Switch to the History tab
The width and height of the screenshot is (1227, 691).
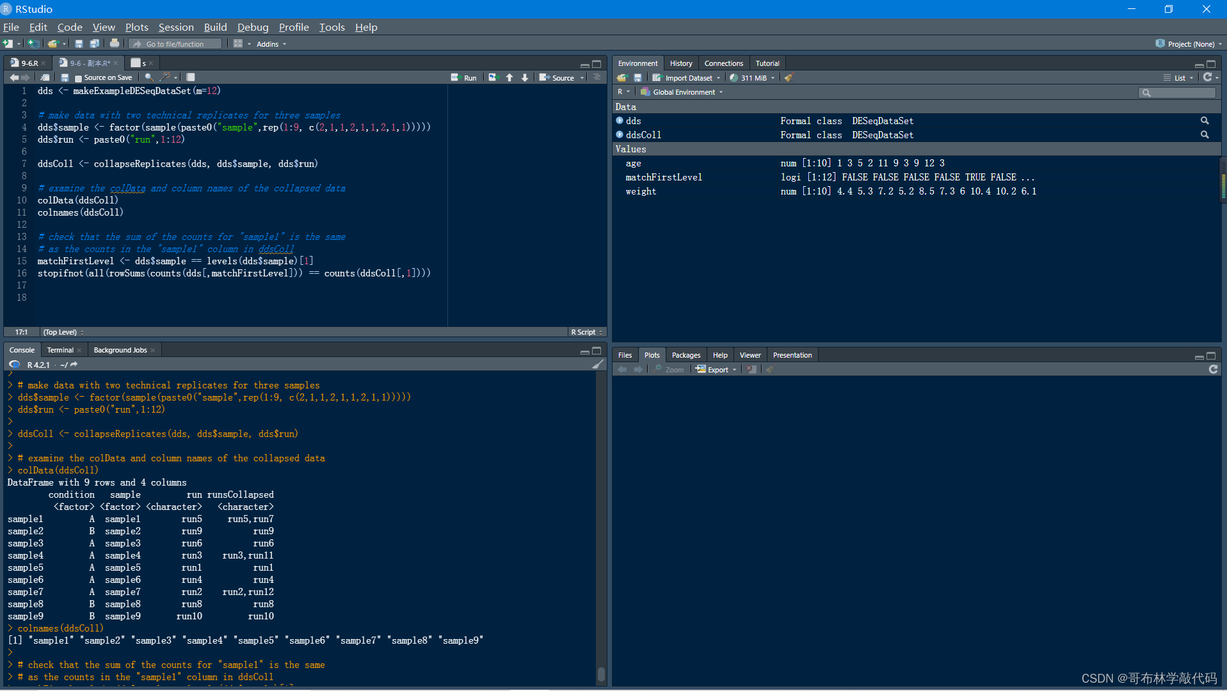(x=681, y=63)
